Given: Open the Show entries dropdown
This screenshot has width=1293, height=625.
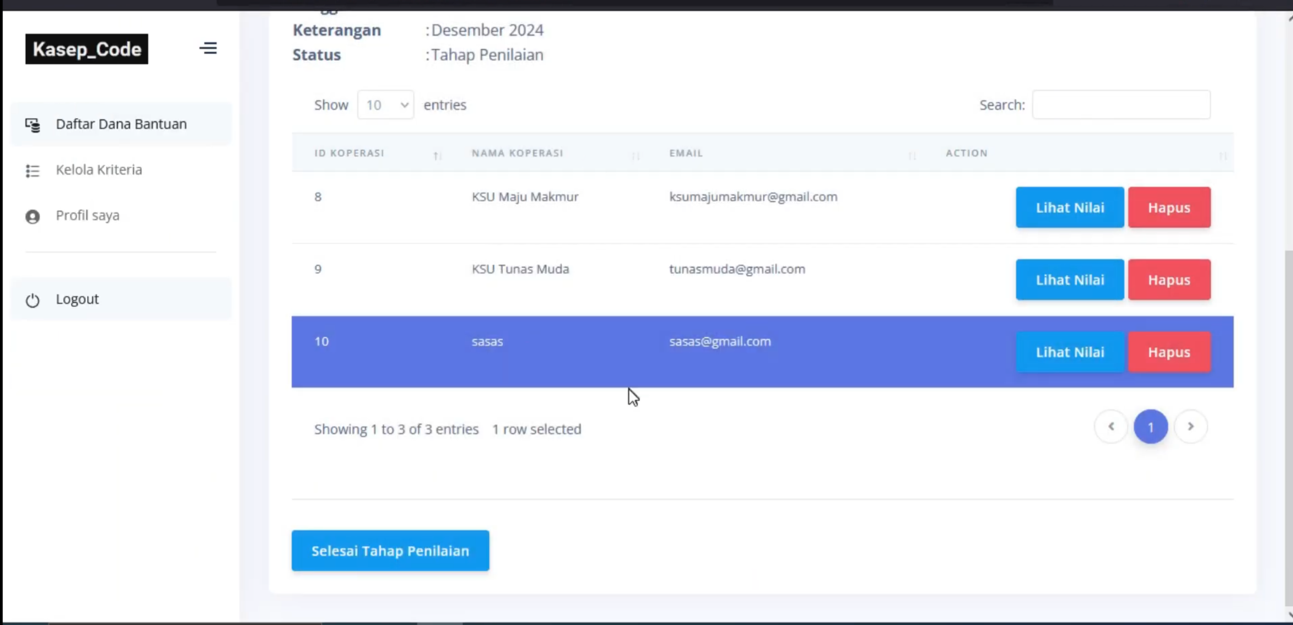Looking at the screenshot, I should (x=385, y=105).
